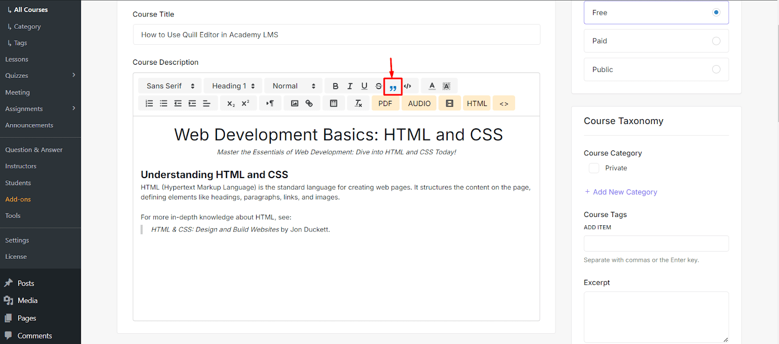This screenshot has height=344, width=779.
Task: Open the Students page
Action: coord(18,183)
